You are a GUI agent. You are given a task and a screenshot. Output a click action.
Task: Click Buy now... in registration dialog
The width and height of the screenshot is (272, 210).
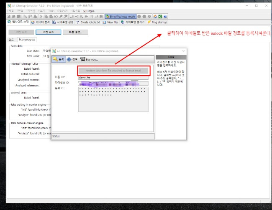tap(89, 59)
